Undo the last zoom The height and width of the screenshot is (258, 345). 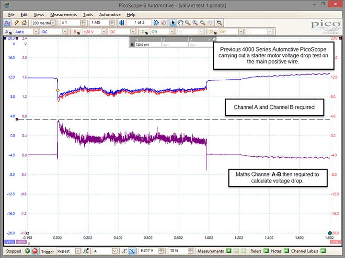coord(210,22)
